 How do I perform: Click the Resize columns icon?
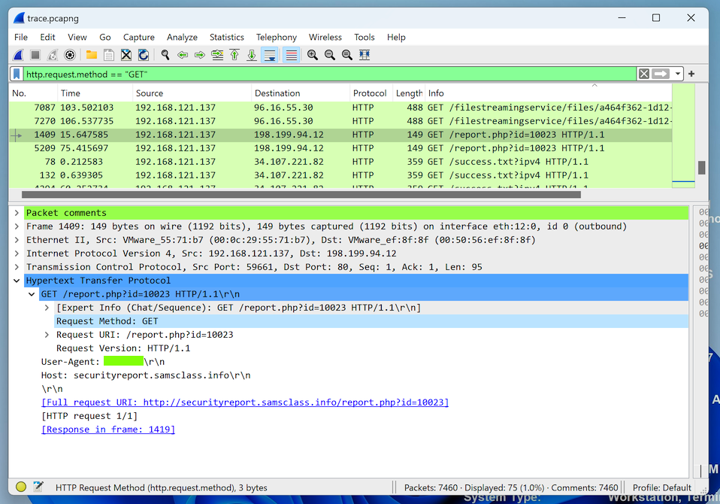click(x=365, y=55)
